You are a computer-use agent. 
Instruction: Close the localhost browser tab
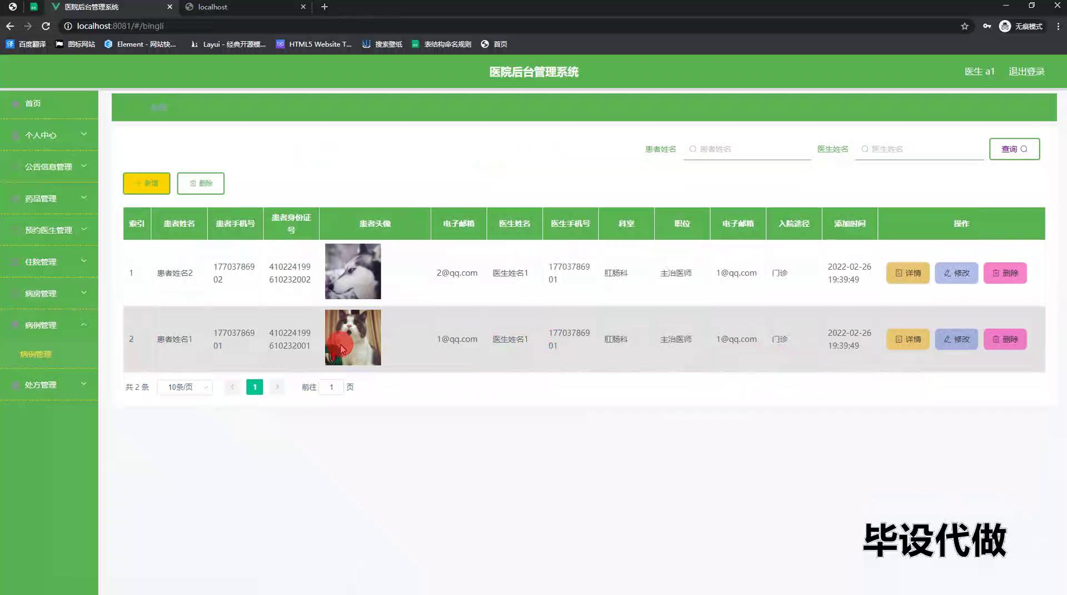(x=303, y=7)
